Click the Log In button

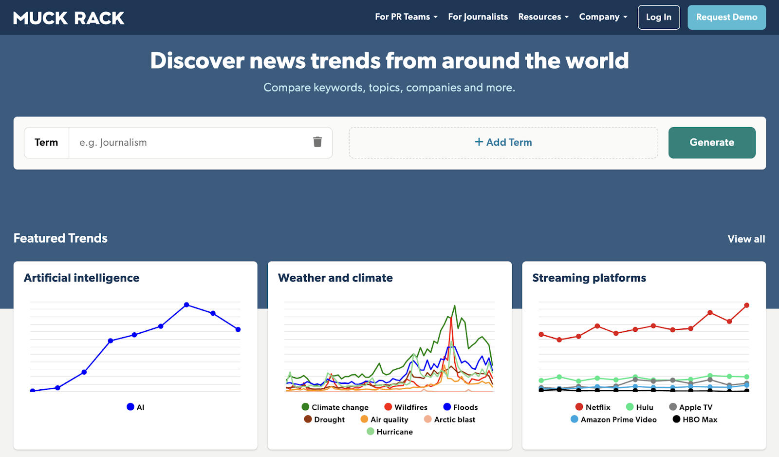[659, 18]
